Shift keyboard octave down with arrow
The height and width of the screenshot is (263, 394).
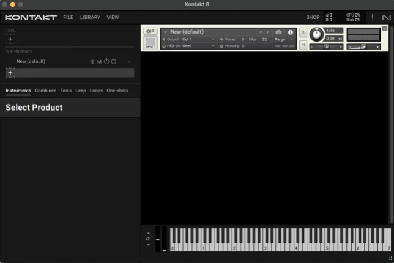tap(148, 245)
